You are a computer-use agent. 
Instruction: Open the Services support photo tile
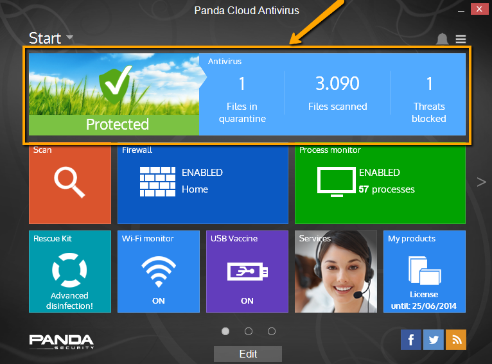pyautogui.click(x=336, y=272)
